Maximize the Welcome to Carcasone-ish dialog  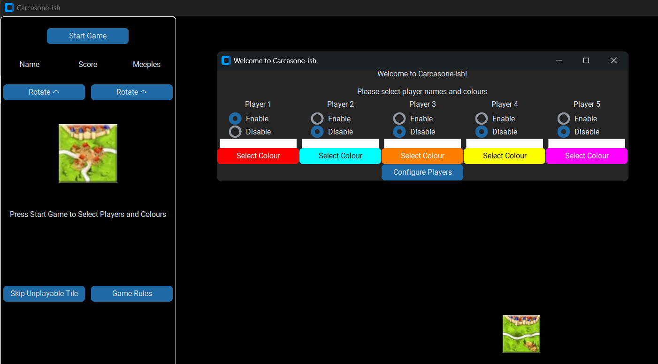click(586, 60)
